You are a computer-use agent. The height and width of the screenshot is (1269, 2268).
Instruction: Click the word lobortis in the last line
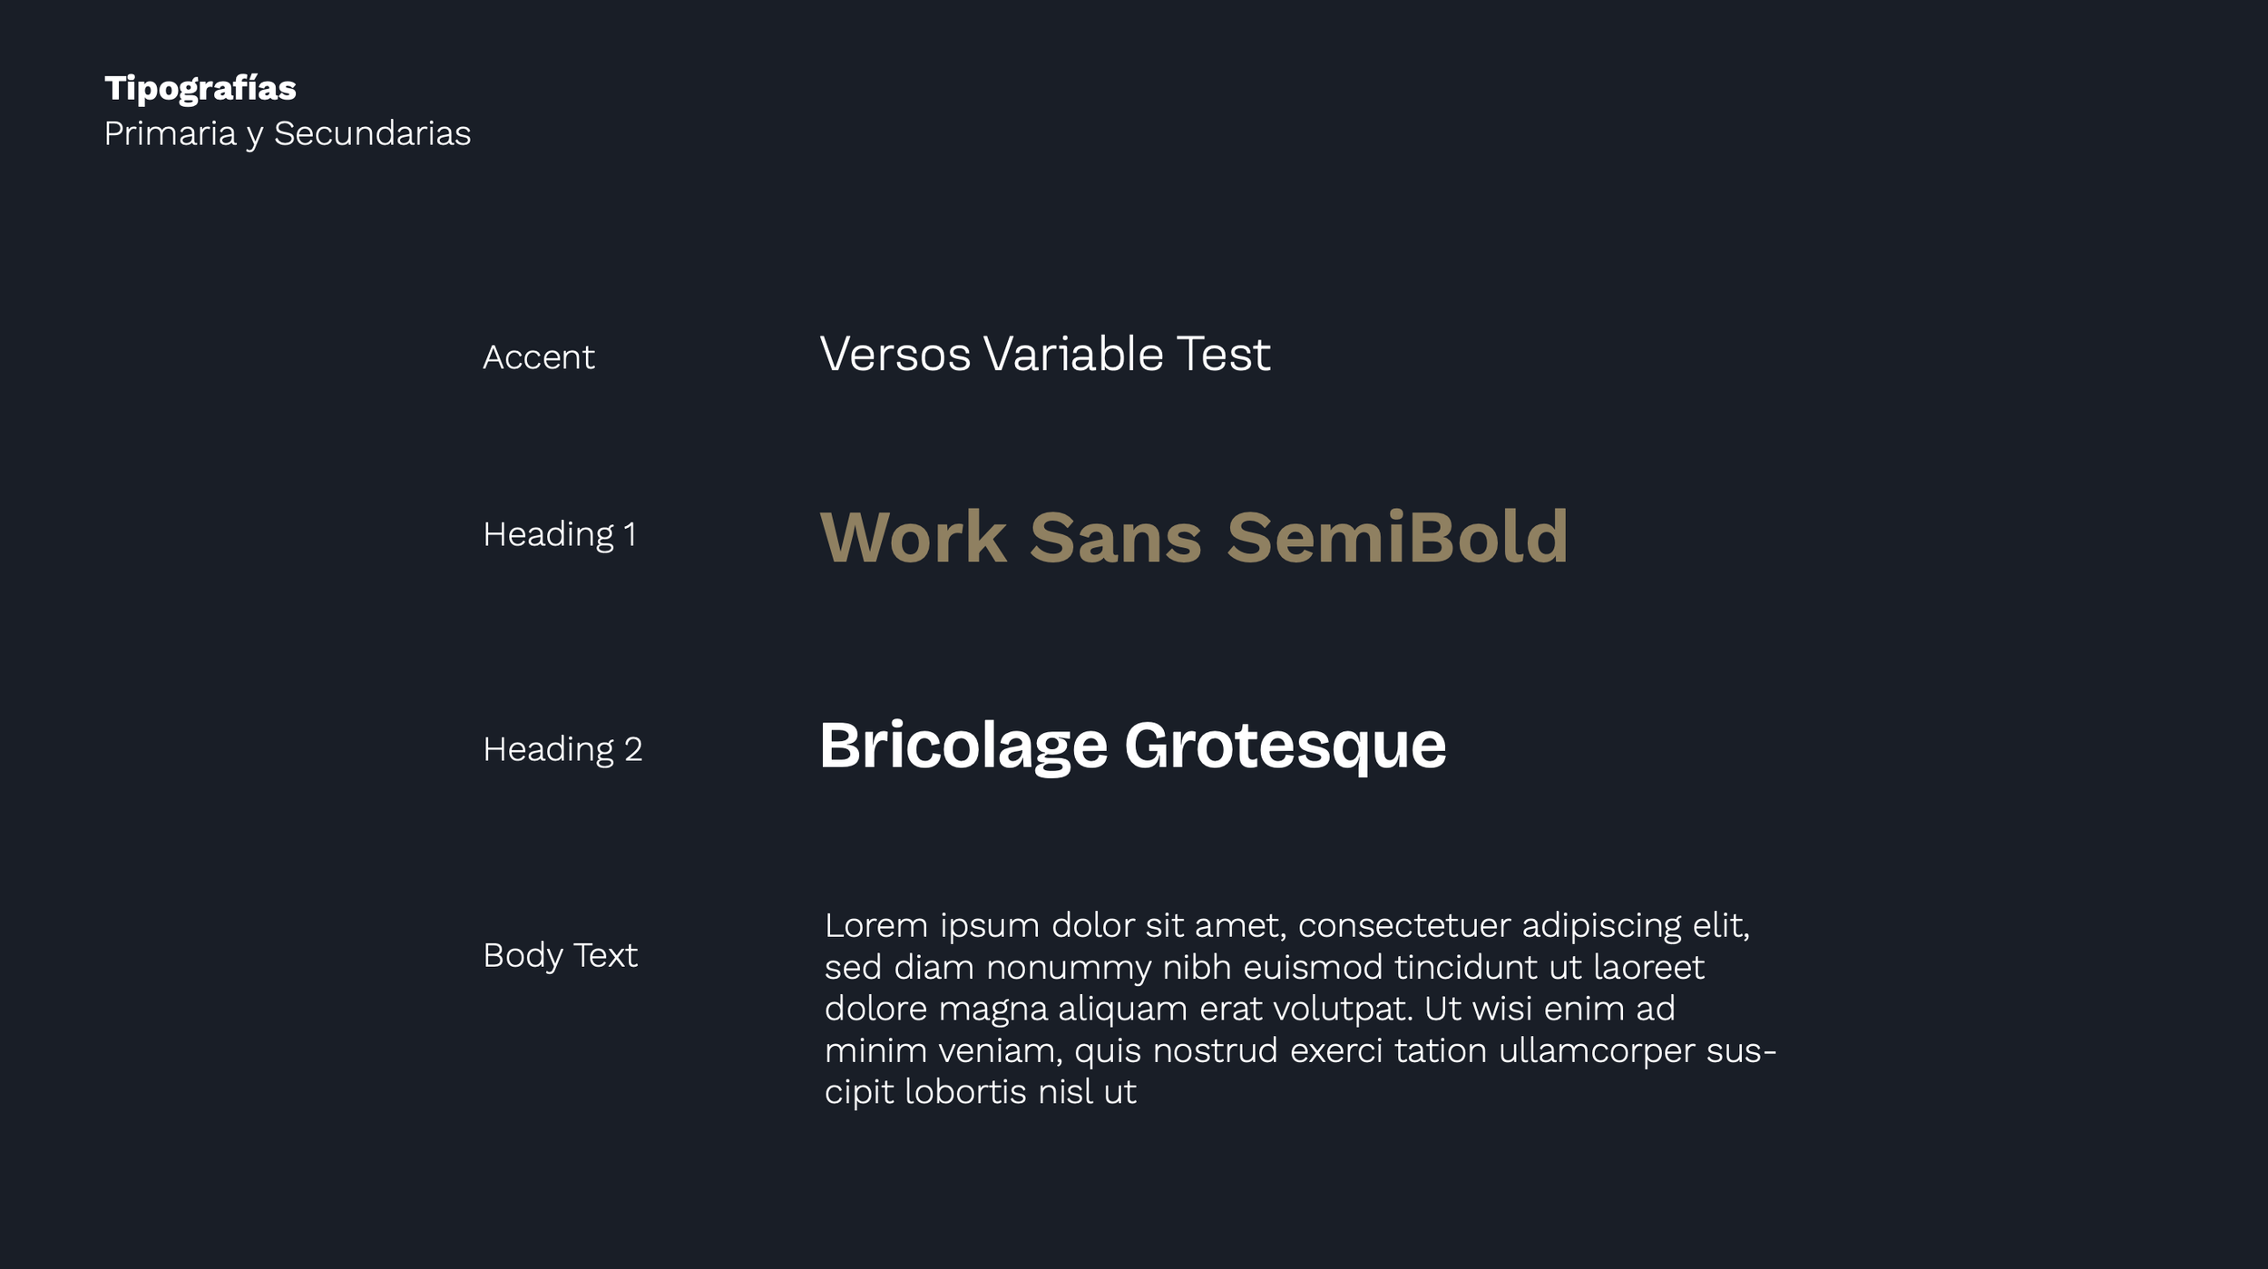pos(965,1092)
